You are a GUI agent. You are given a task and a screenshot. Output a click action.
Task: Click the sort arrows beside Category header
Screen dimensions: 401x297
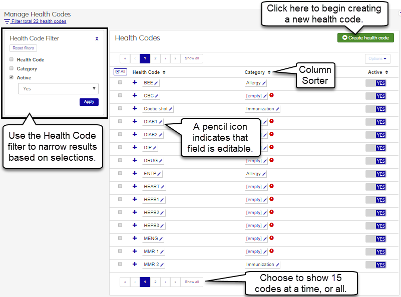pos(269,72)
